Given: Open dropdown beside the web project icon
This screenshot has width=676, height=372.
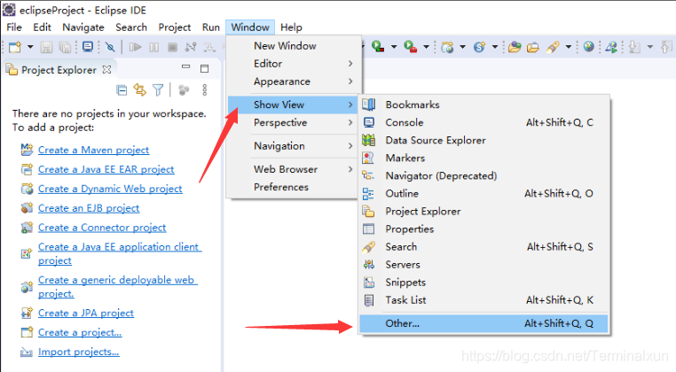Looking at the screenshot, I should point(462,46).
